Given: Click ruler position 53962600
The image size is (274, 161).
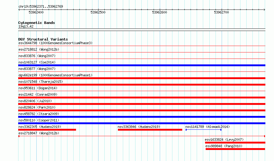Looking at the screenshot, I should (x=159, y=12).
